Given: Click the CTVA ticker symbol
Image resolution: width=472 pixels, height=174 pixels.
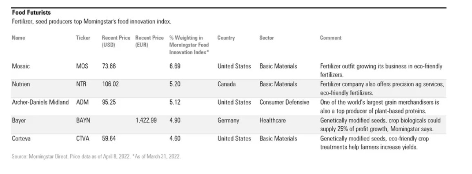Looking at the screenshot, I should (x=83, y=138).
